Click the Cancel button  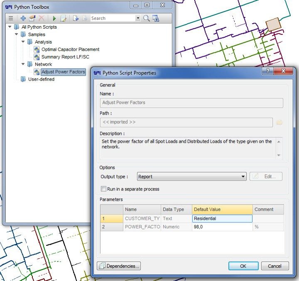[274, 266]
